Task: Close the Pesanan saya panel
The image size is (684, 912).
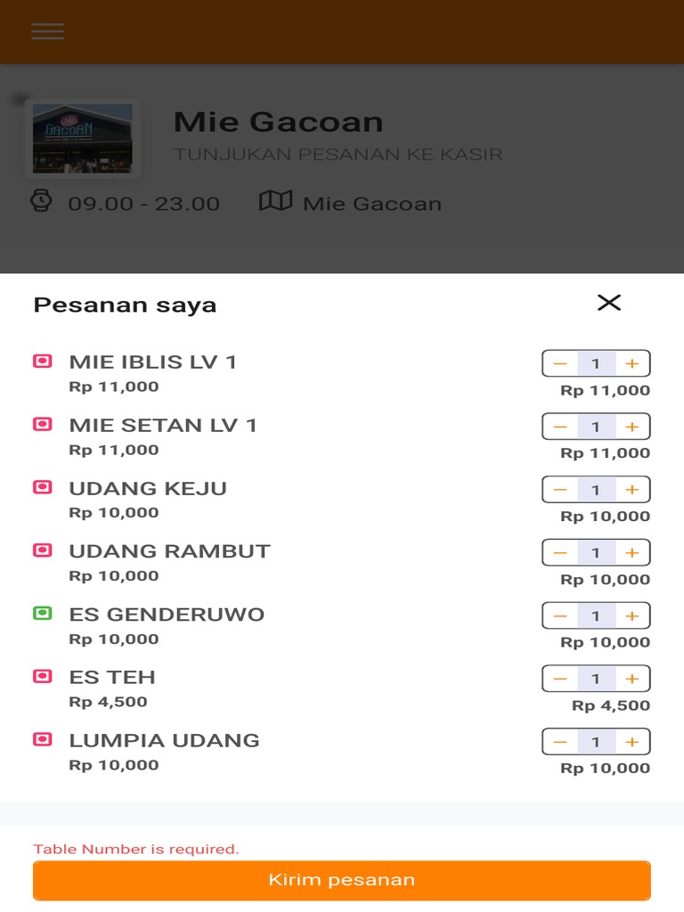Action: click(x=609, y=303)
